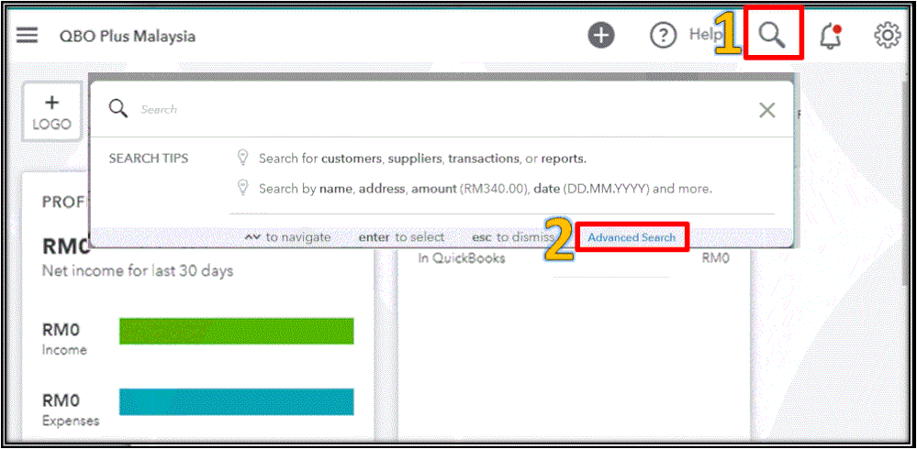Click the search tip about name and address
The image size is (917, 449).
tap(486, 189)
